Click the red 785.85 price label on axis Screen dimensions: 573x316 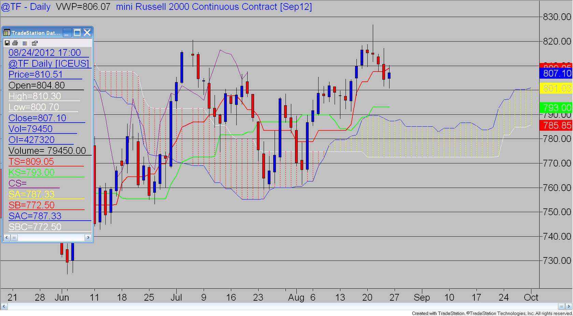pyautogui.click(x=556, y=125)
